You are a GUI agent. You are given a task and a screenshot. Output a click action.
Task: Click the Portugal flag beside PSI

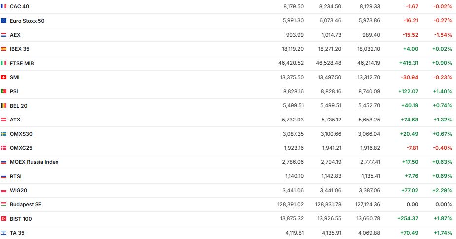(4, 91)
